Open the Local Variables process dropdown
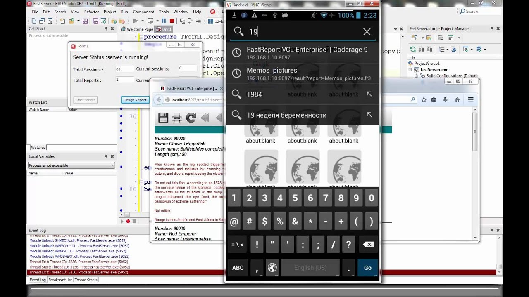 pos(112,165)
